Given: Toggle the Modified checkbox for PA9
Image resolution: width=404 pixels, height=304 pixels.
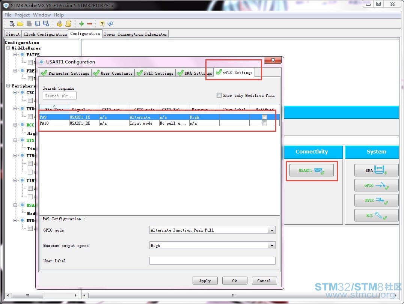Looking at the screenshot, I should (264, 117).
